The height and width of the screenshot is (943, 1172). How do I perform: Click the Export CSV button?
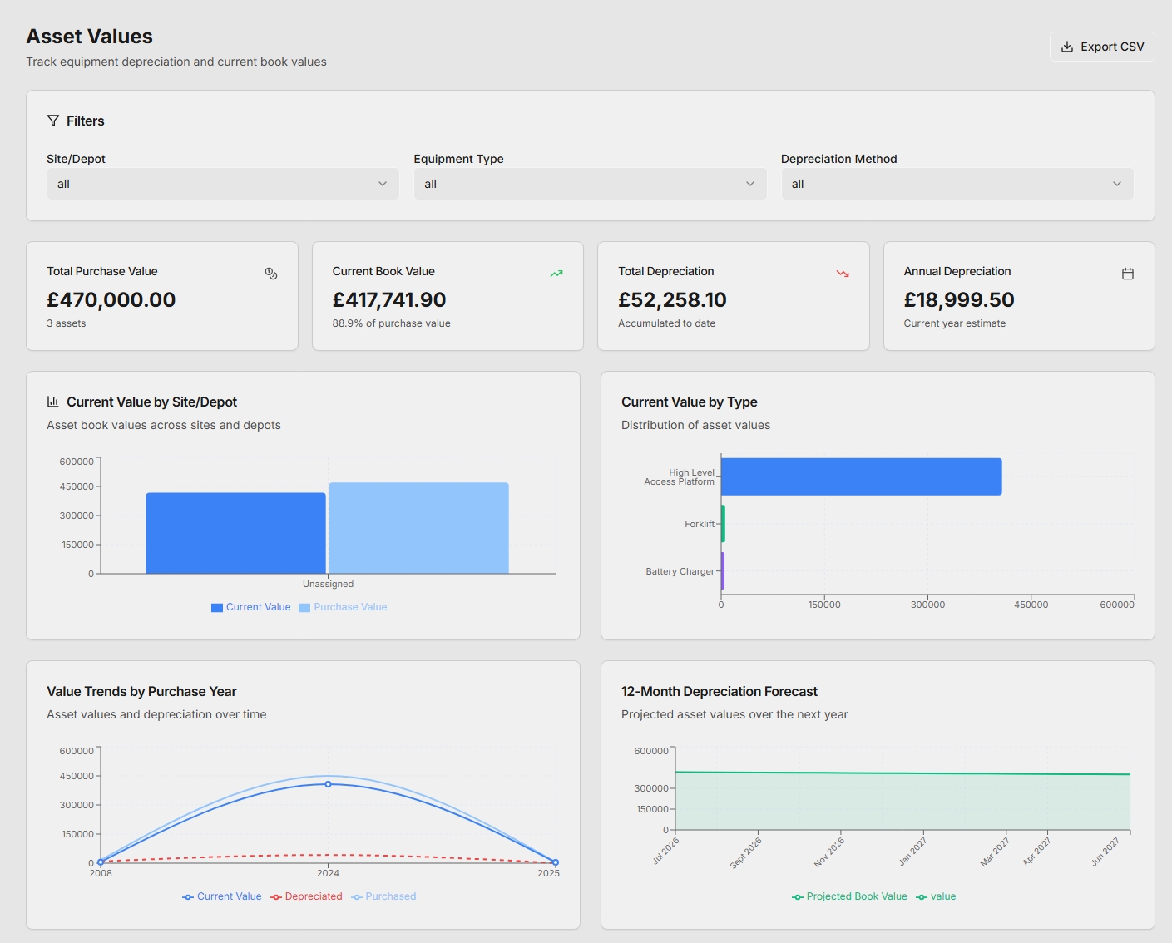1102,47
